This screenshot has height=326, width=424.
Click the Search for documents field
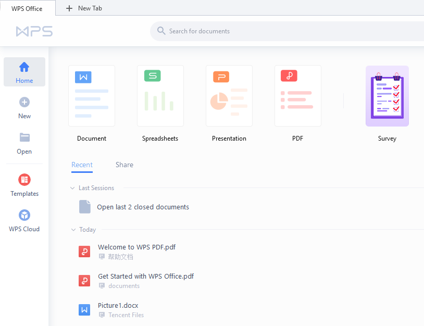[x=286, y=31]
